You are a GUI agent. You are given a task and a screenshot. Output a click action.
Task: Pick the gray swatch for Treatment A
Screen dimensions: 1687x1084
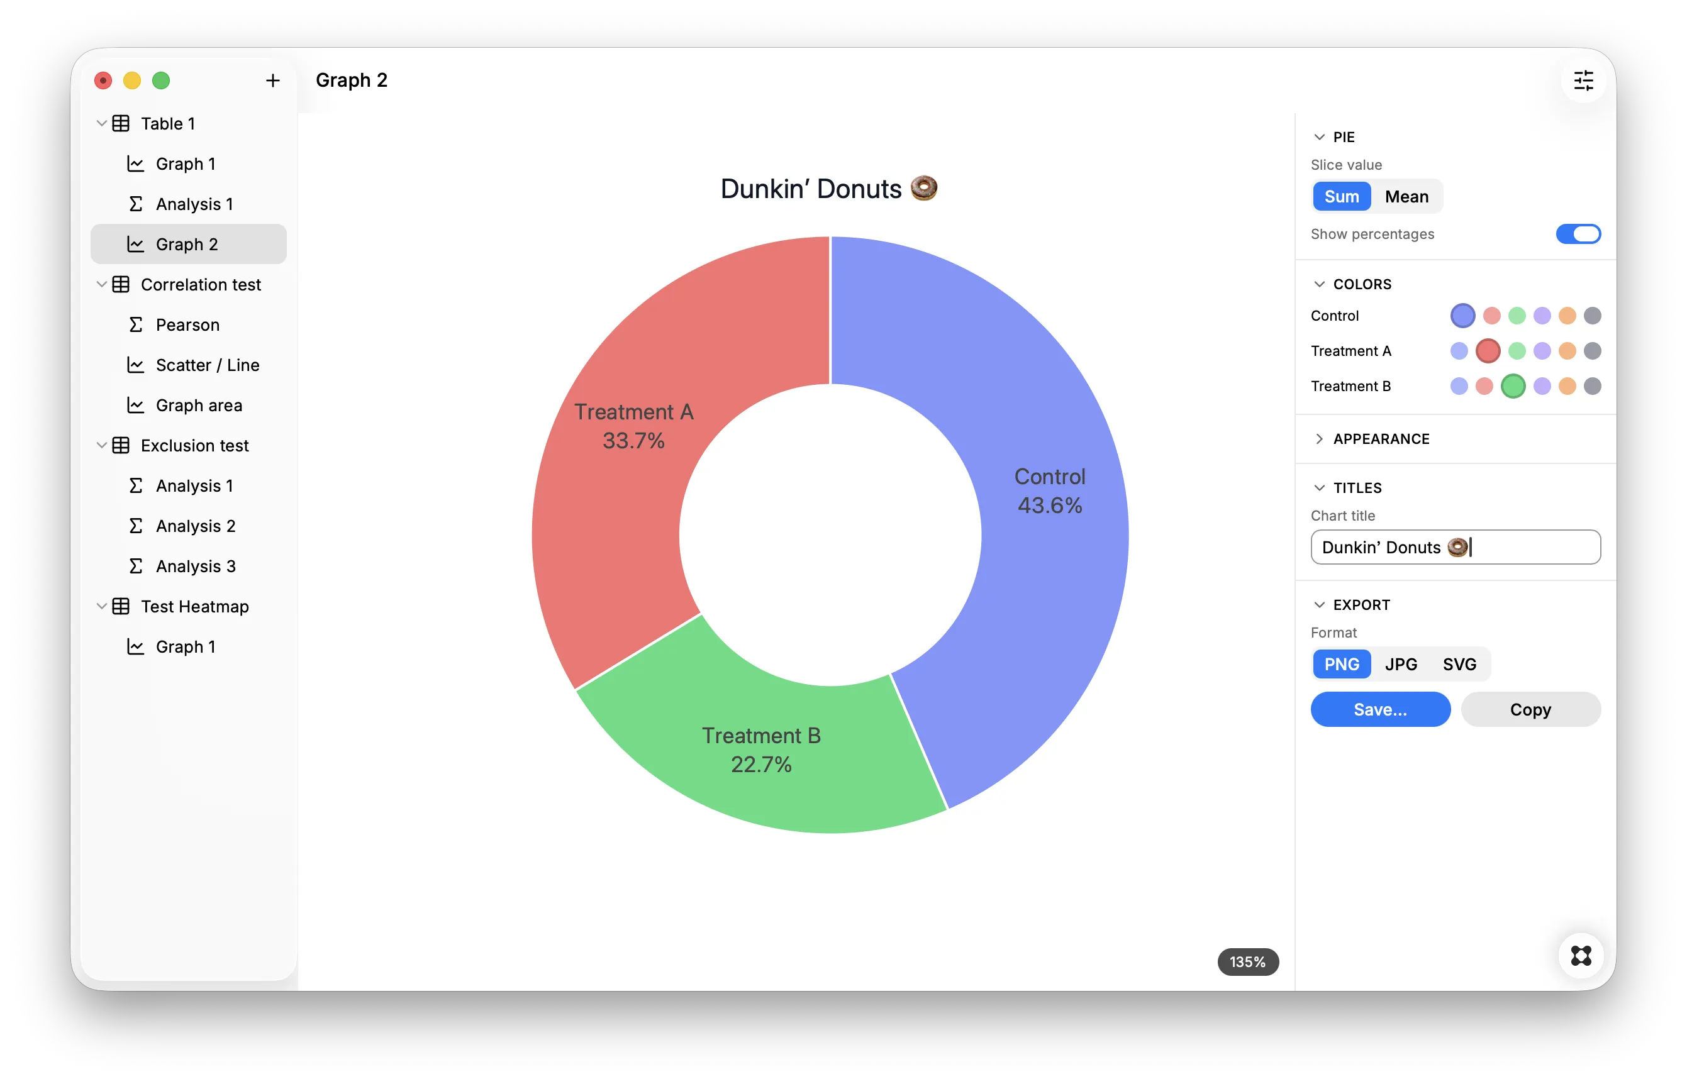(1592, 351)
